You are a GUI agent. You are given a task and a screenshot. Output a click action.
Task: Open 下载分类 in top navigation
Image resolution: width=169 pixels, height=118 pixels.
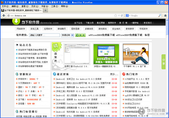(x=90, y=23)
